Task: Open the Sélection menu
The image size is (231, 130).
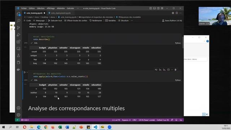Action: point(41,8)
